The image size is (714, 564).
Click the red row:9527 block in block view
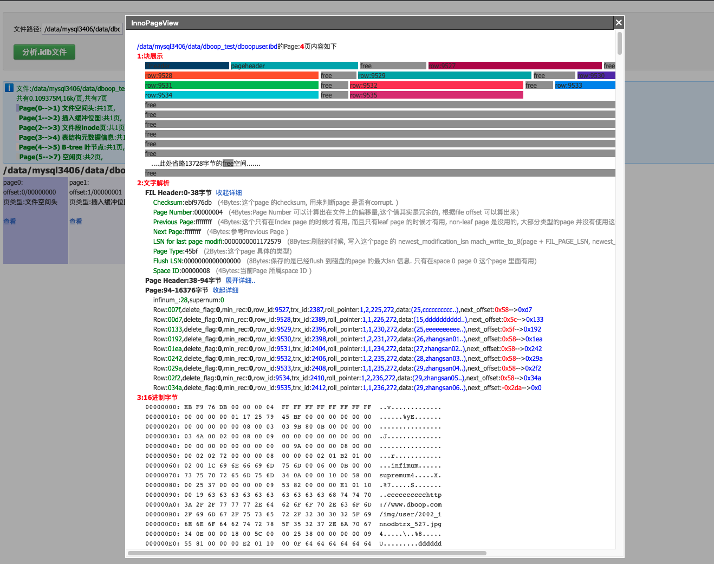(514, 65)
